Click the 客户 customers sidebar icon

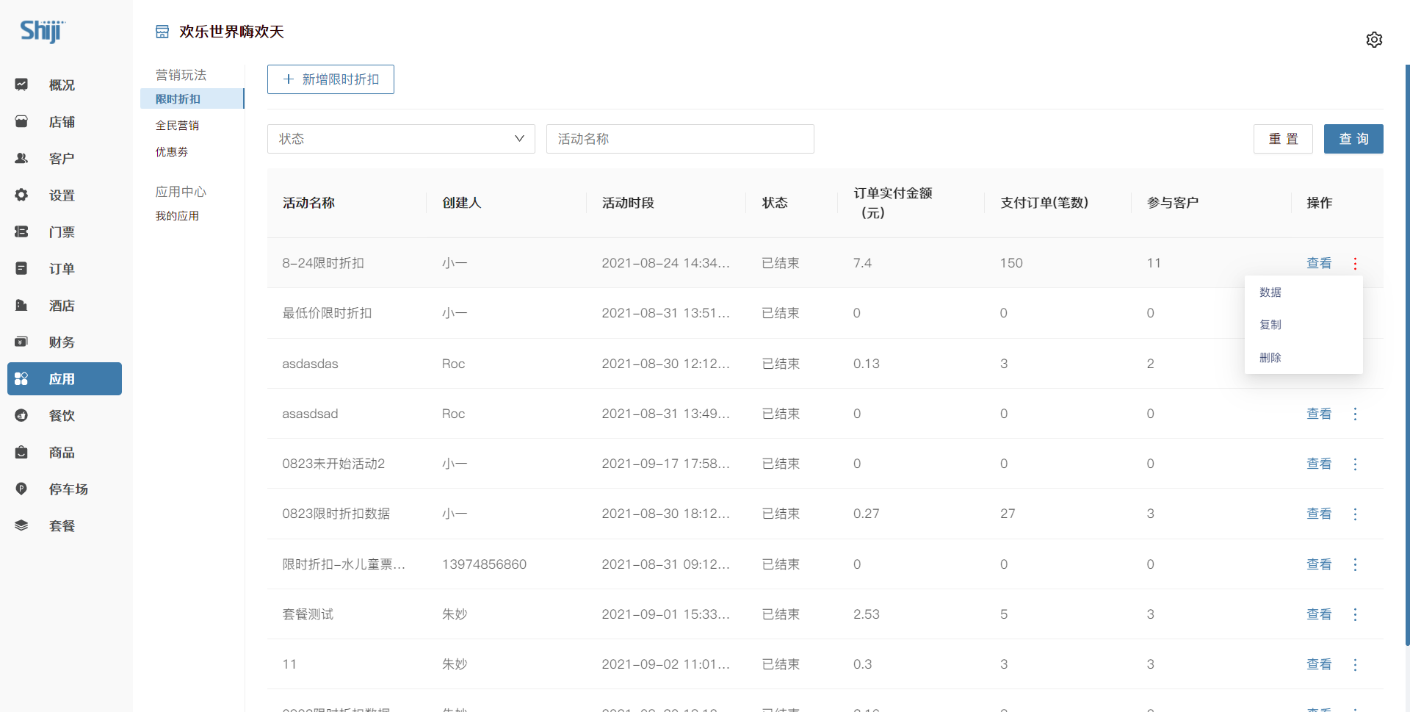click(21, 158)
